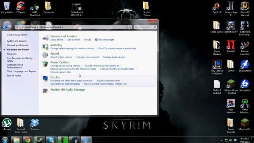Open CCleaner desktop shortcut
The image size is (254, 143).
click(x=21, y=8)
